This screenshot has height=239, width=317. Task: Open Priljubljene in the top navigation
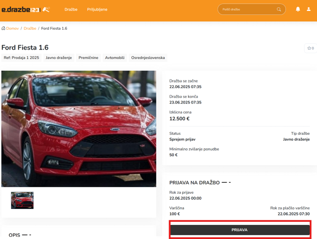(97, 9)
